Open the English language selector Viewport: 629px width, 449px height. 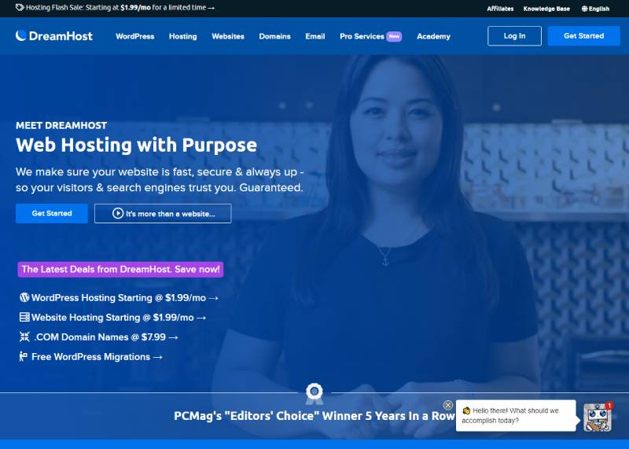595,9
